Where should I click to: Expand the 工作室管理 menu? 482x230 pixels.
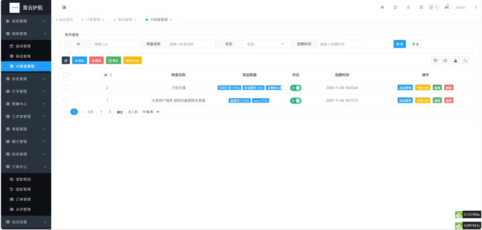coord(25,117)
